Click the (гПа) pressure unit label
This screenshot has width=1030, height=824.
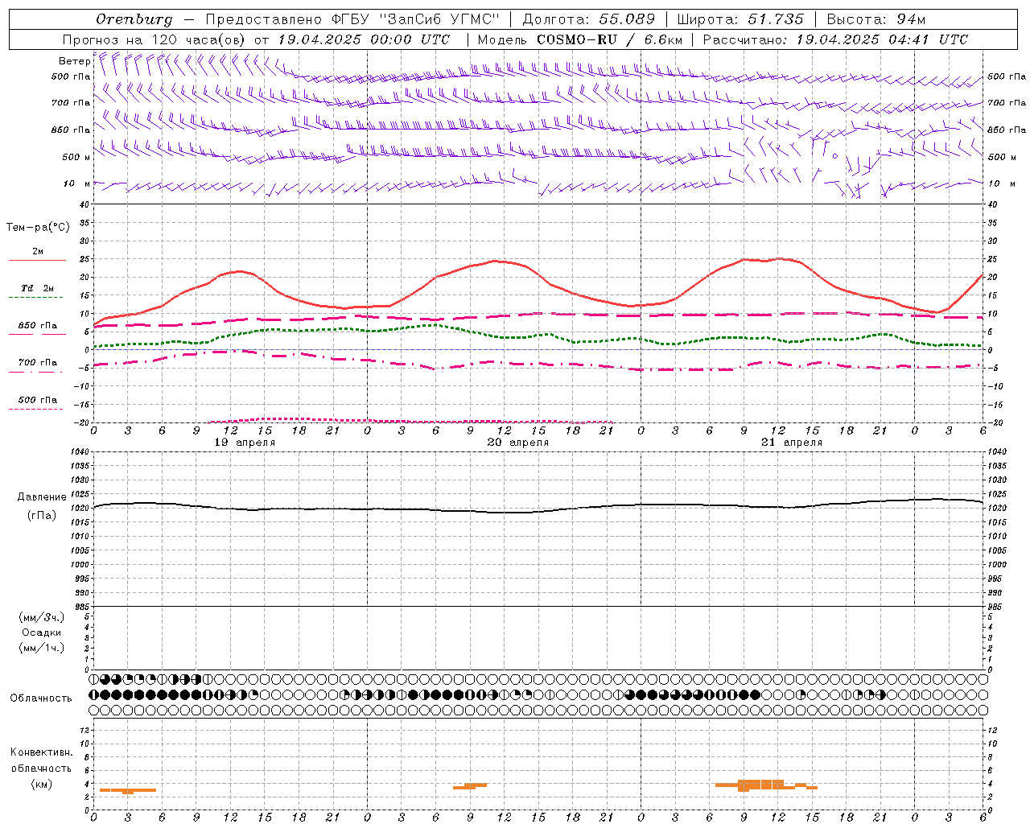[x=42, y=515]
